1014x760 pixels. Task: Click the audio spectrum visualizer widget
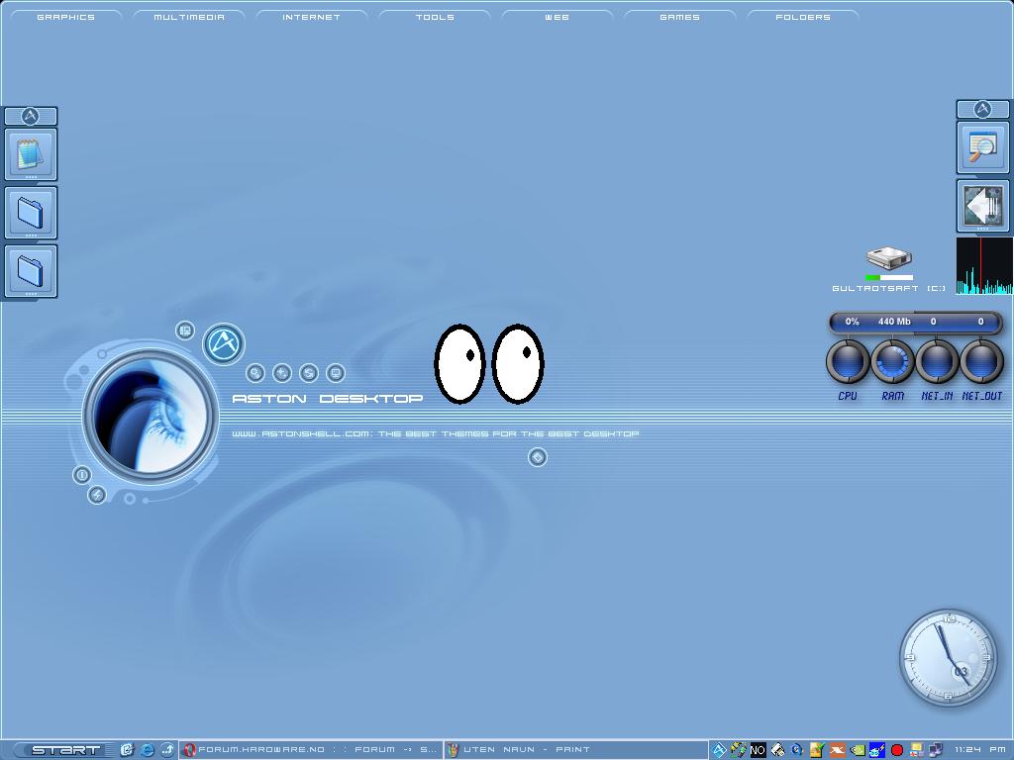985,265
